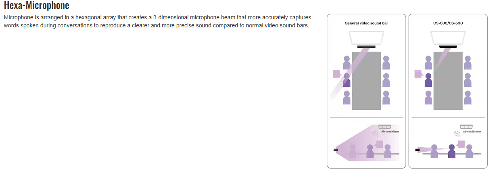Click the CS-800/CS-500 diagram title

447,23
